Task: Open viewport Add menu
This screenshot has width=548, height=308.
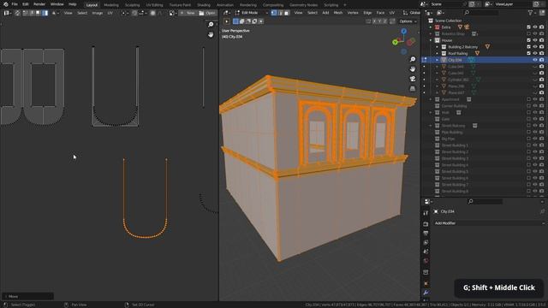Action: [325, 13]
